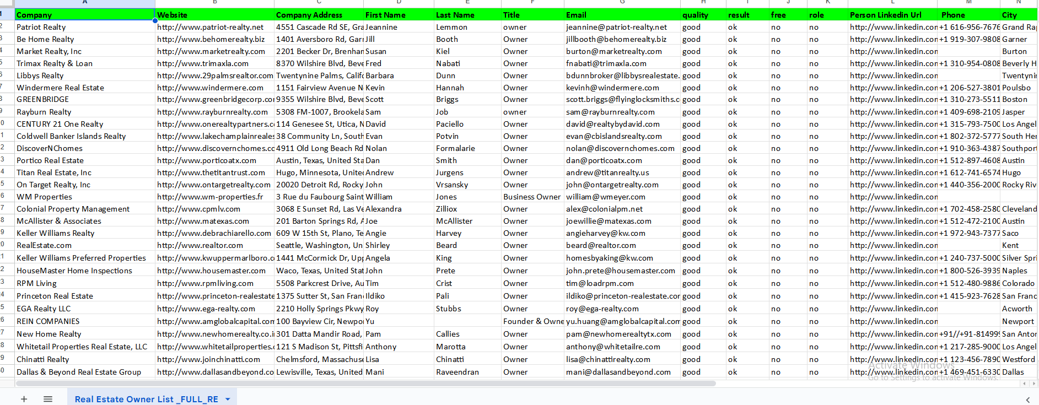This screenshot has height=405, width=1039.
Task: Click the horizontal scrollbar thumb
Action: pos(366,384)
